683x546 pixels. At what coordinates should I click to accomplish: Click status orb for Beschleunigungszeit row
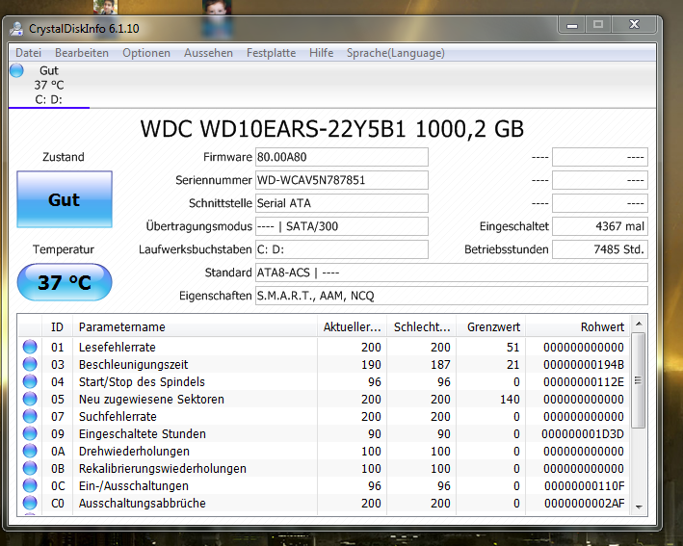click(30, 364)
